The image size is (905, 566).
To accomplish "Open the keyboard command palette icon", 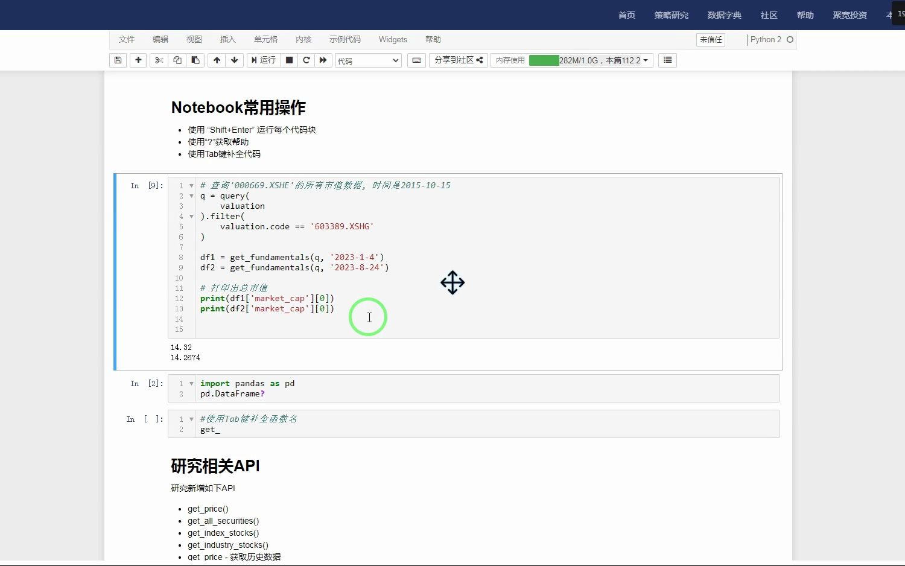I will (416, 60).
